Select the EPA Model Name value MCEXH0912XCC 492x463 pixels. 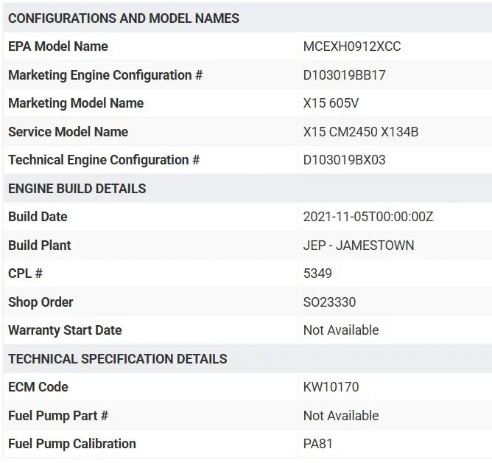351,46
